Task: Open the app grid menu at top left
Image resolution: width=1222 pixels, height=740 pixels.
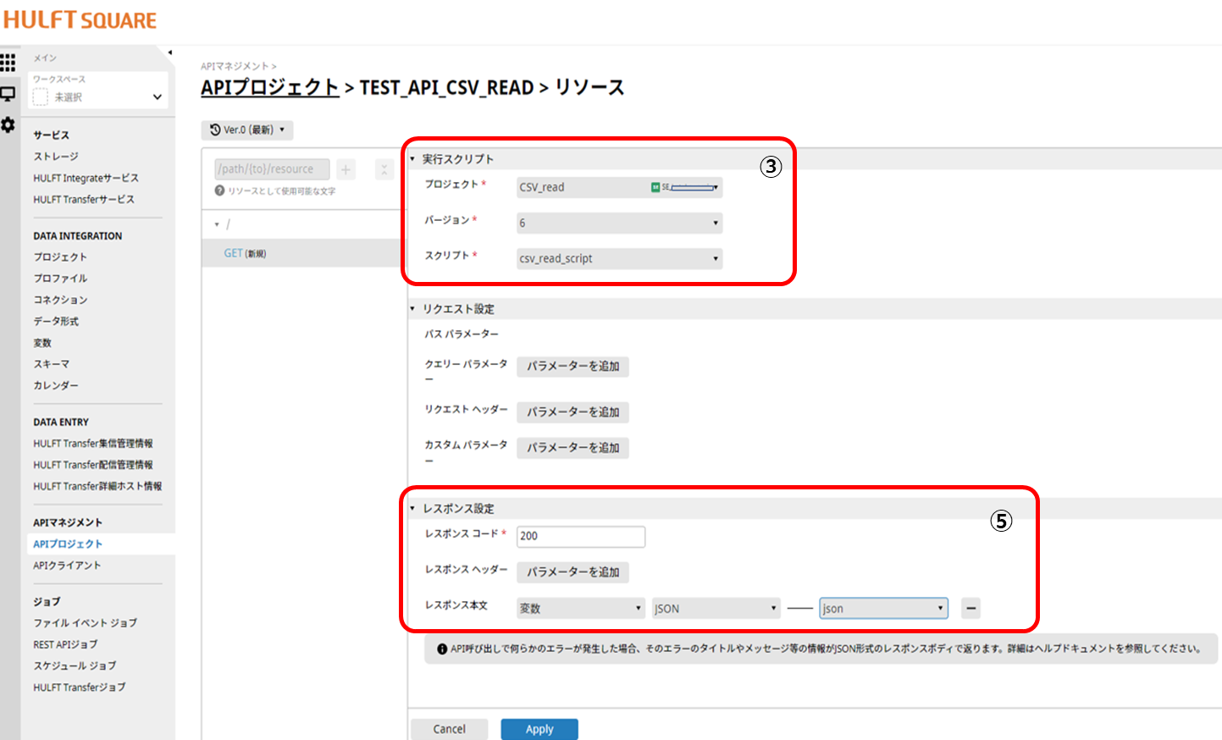Action: click(8, 62)
